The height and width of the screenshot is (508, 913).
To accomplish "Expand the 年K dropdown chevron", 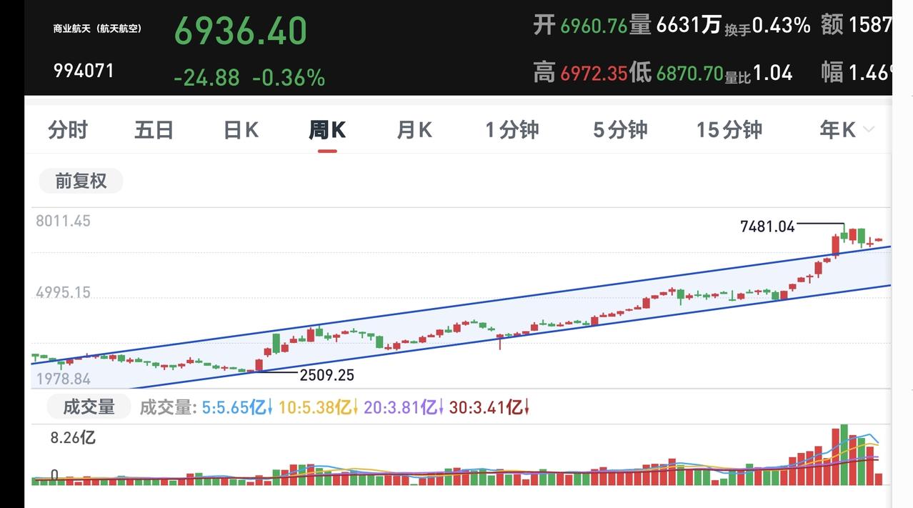I will (x=869, y=130).
